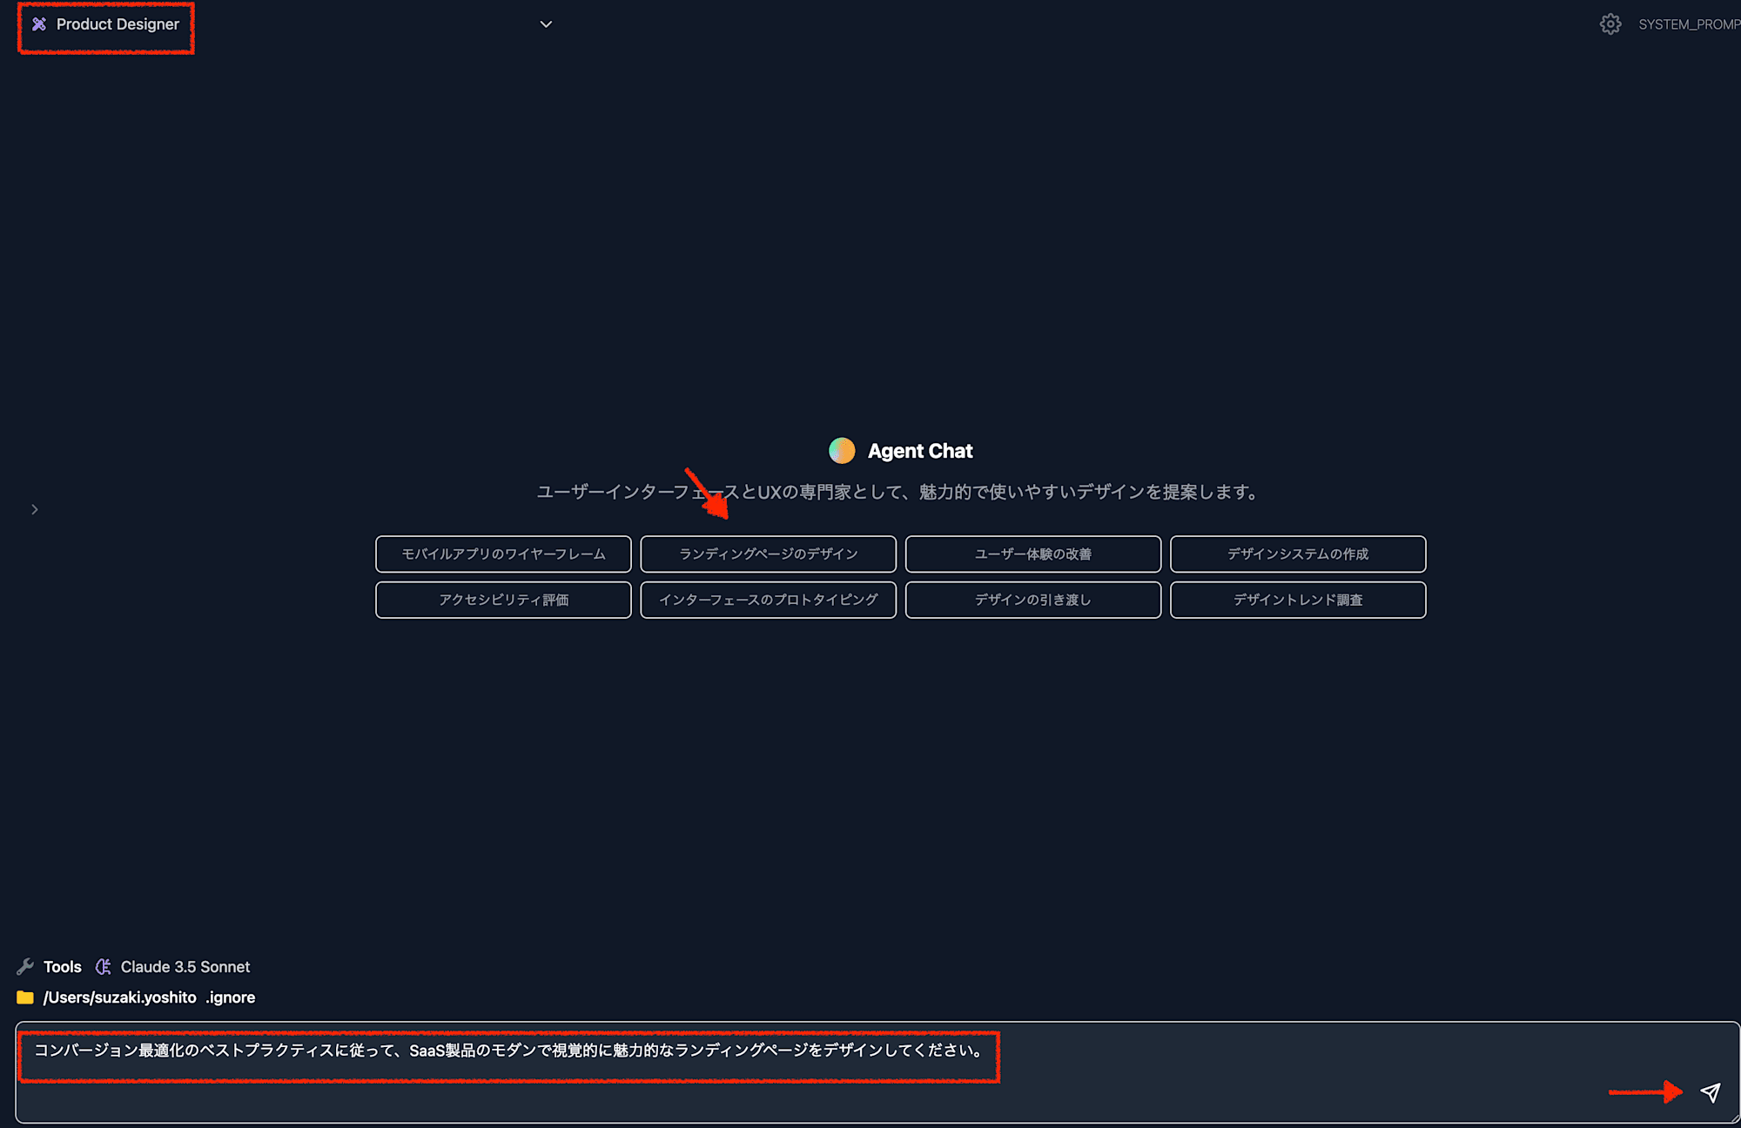Click the Tools wrench icon

coord(25,967)
